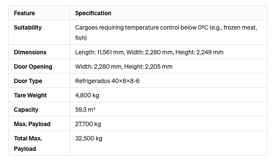Click the Feature column header
The image size is (273, 160).
[24, 13]
